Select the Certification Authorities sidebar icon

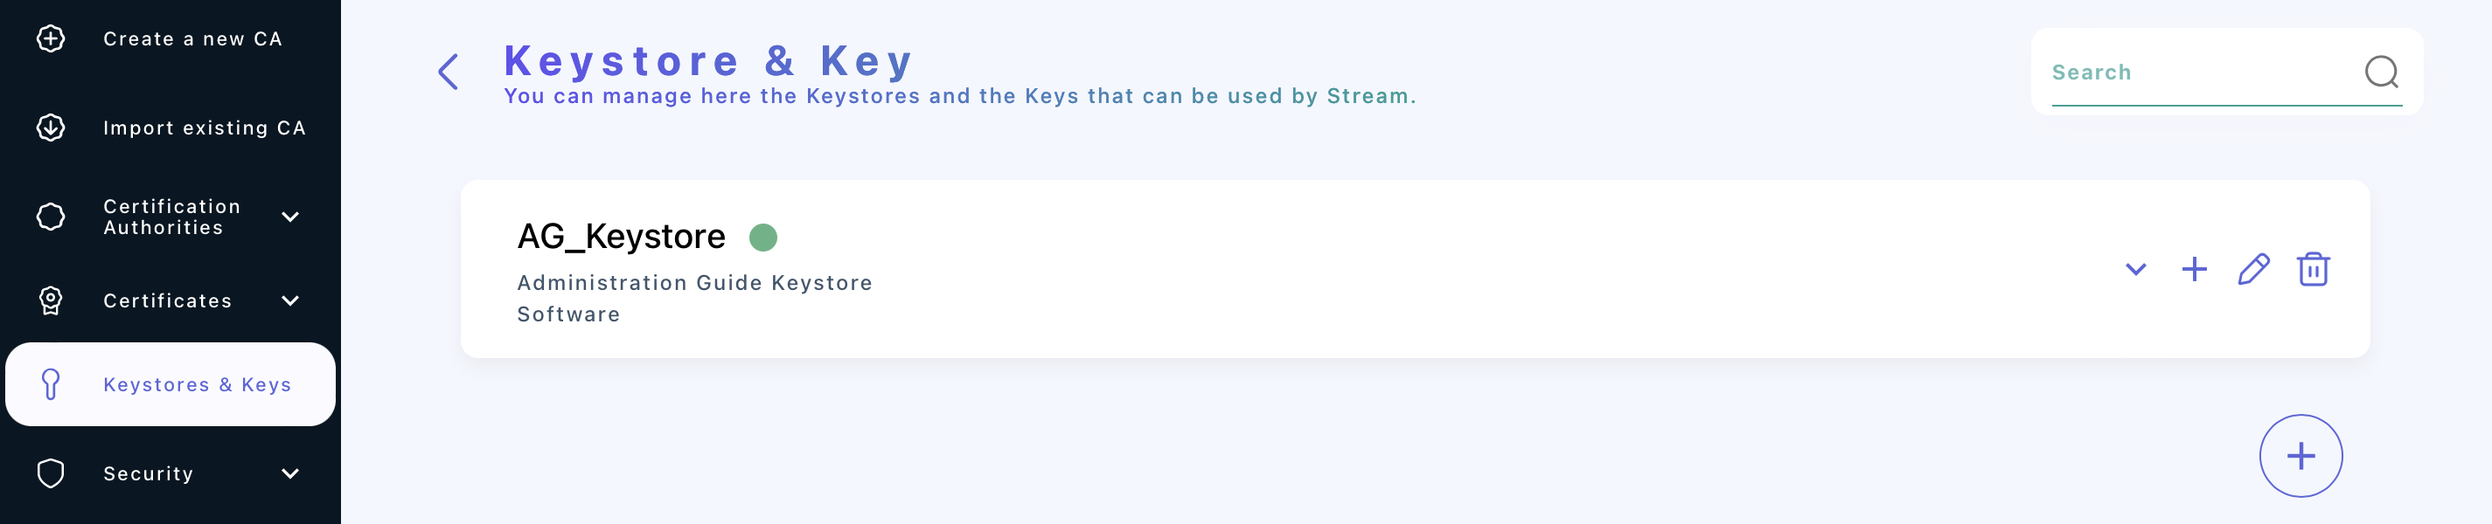tap(51, 218)
